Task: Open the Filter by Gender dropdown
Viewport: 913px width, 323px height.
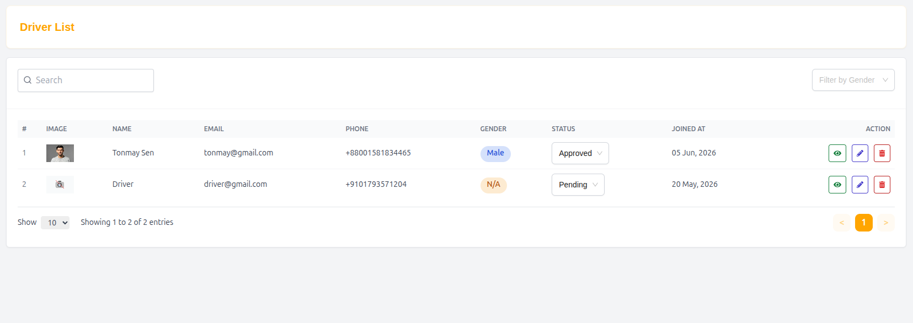Action: click(853, 80)
